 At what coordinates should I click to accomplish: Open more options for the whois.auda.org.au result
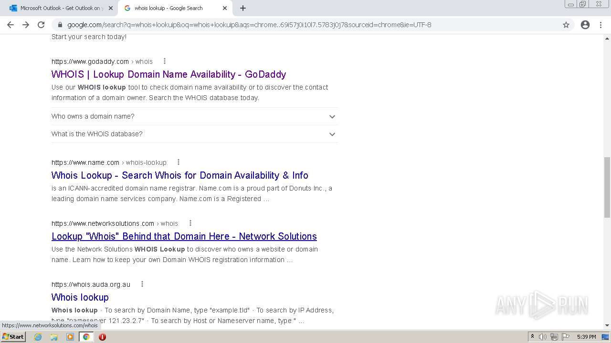pos(142,284)
